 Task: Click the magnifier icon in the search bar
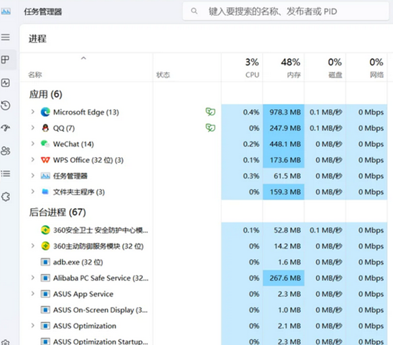tap(194, 11)
